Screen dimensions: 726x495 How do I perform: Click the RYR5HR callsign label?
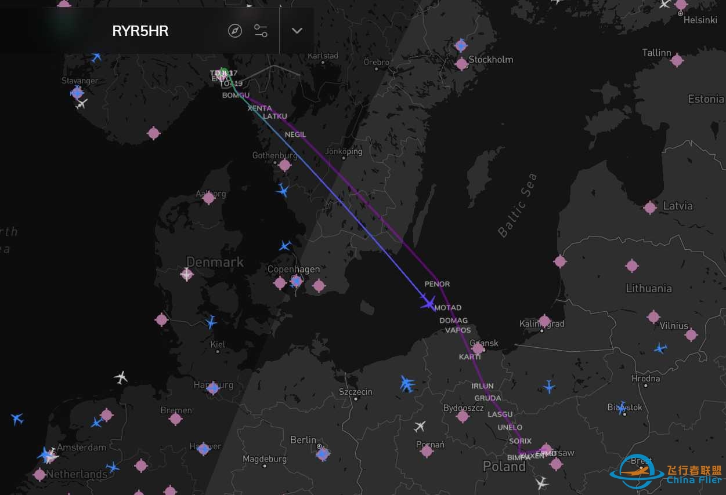click(141, 31)
